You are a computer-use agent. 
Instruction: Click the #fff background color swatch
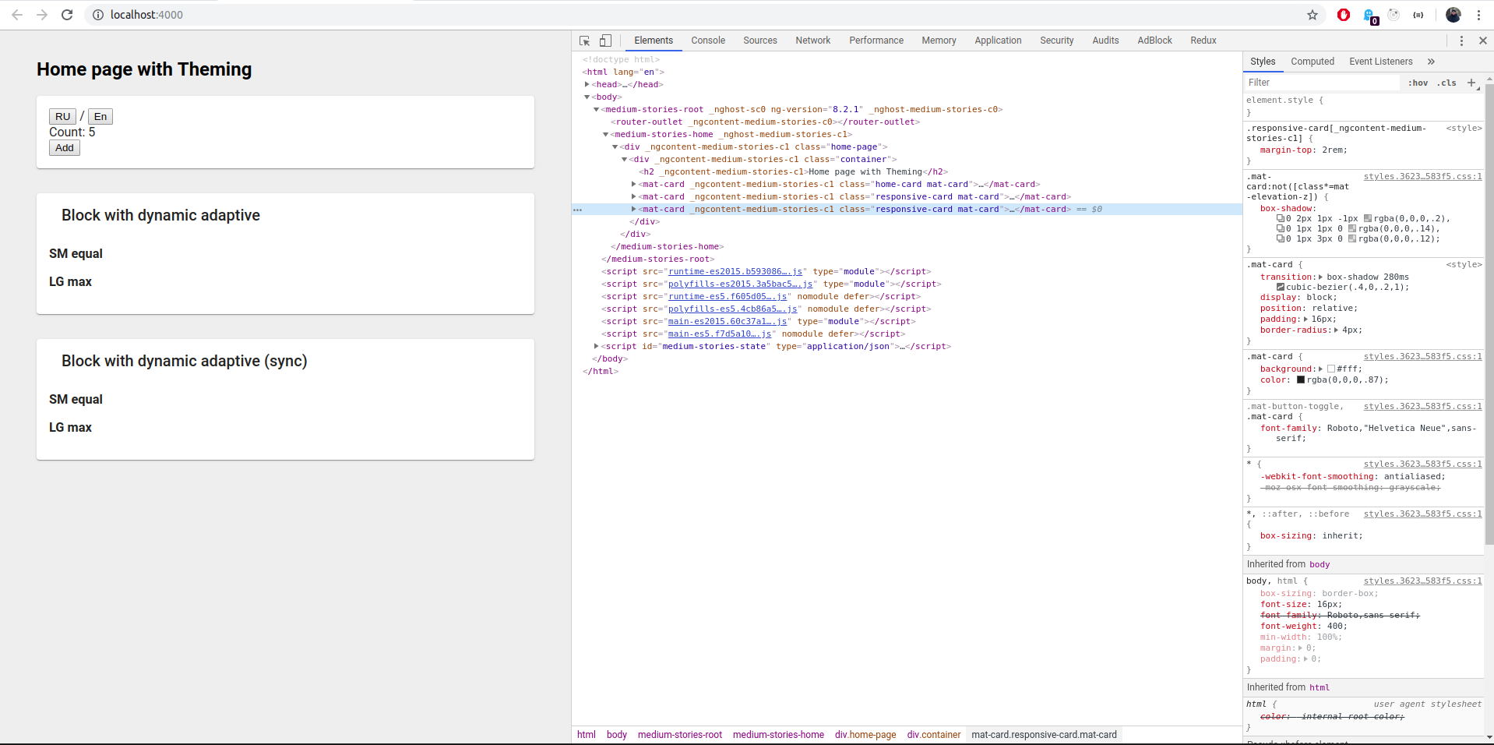[x=1331, y=369]
